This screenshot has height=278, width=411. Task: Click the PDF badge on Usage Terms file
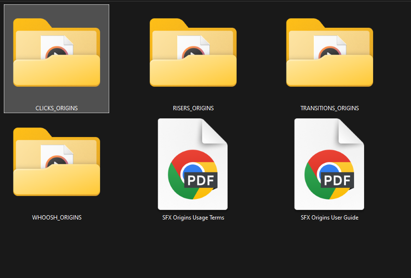pyautogui.click(x=201, y=180)
